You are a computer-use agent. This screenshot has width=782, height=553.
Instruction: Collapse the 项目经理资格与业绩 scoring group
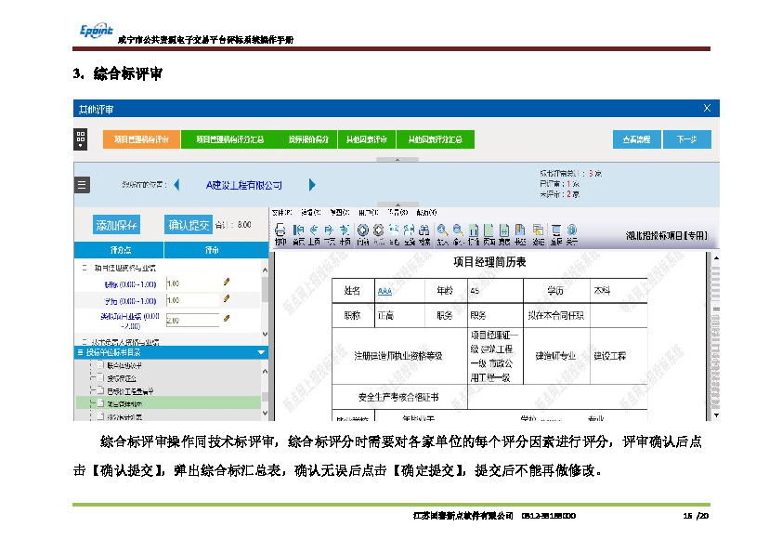85,268
